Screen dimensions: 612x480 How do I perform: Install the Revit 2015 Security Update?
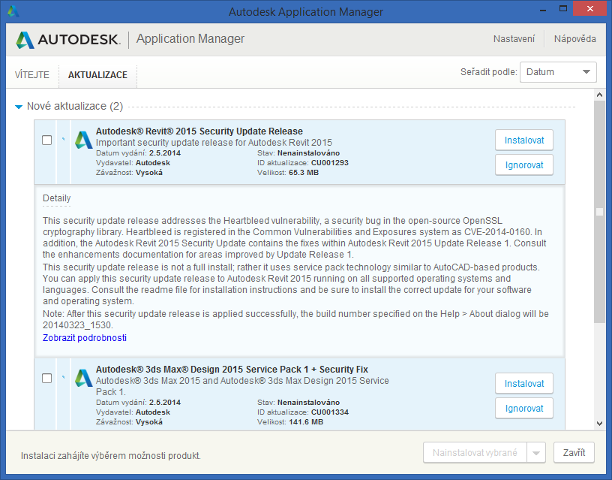click(x=524, y=140)
